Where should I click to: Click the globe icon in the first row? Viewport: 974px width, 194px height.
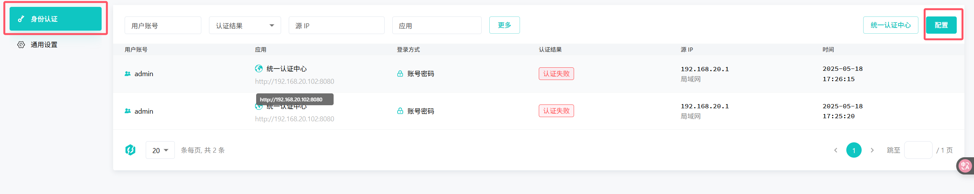[259, 68]
